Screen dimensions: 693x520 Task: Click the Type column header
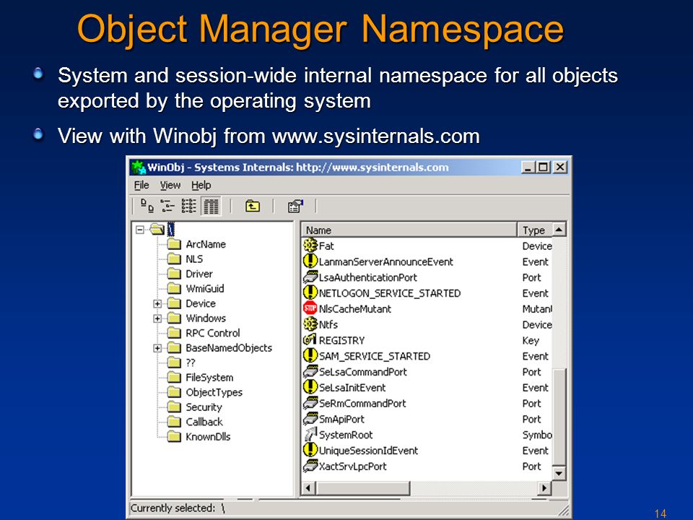[x=535, y=230]
